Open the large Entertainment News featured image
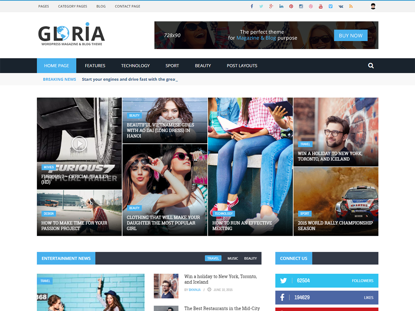 [x=91, y=292]
